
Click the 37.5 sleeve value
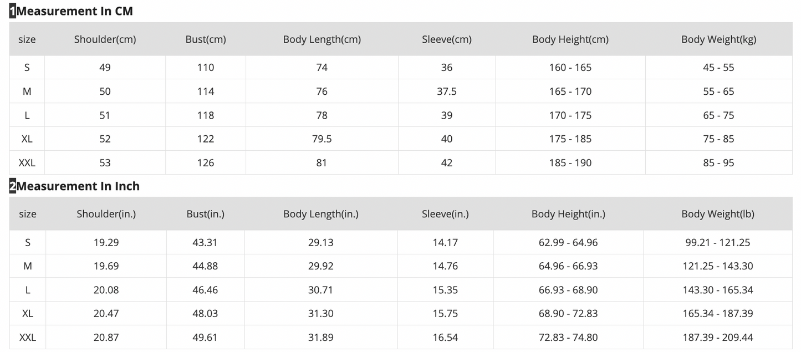(x=447, y=91)
